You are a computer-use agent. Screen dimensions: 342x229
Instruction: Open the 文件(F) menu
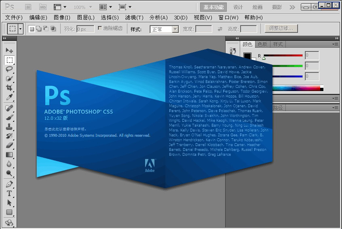point(14,17)
